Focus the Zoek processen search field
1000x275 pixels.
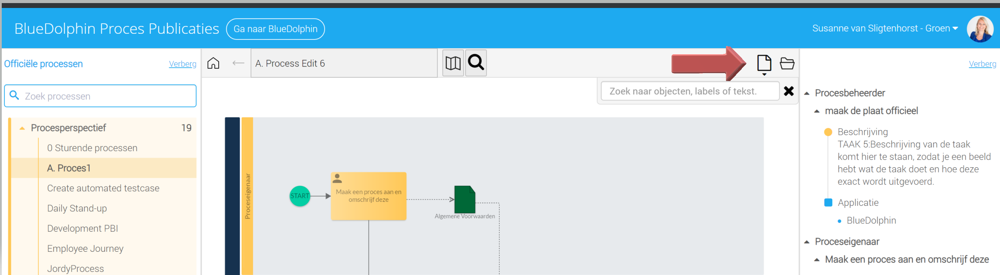point(100,96)
